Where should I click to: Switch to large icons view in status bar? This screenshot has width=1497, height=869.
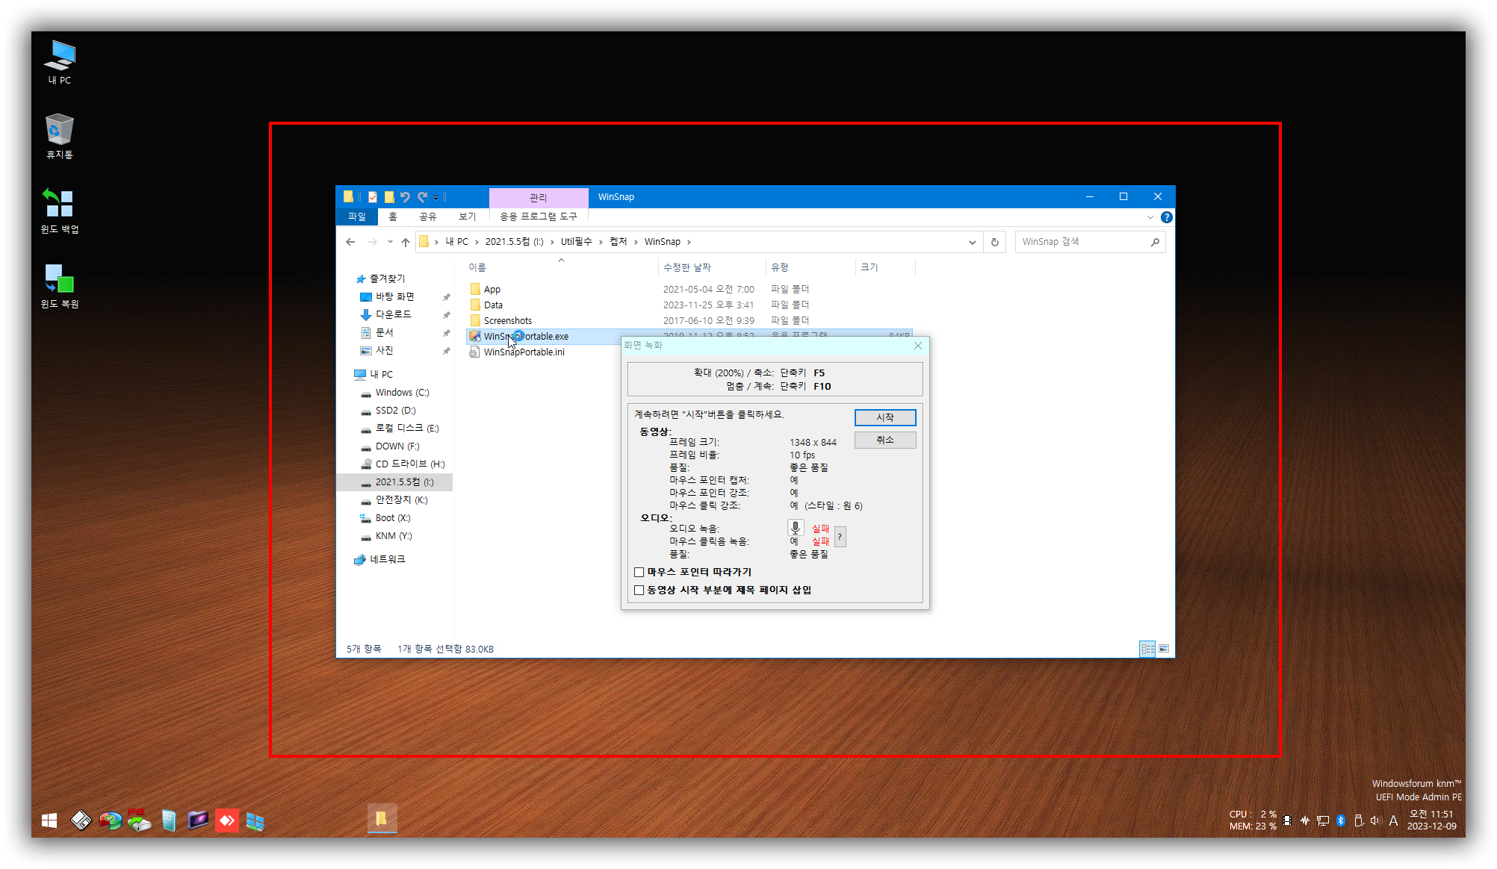click(x=1164, y=650)
